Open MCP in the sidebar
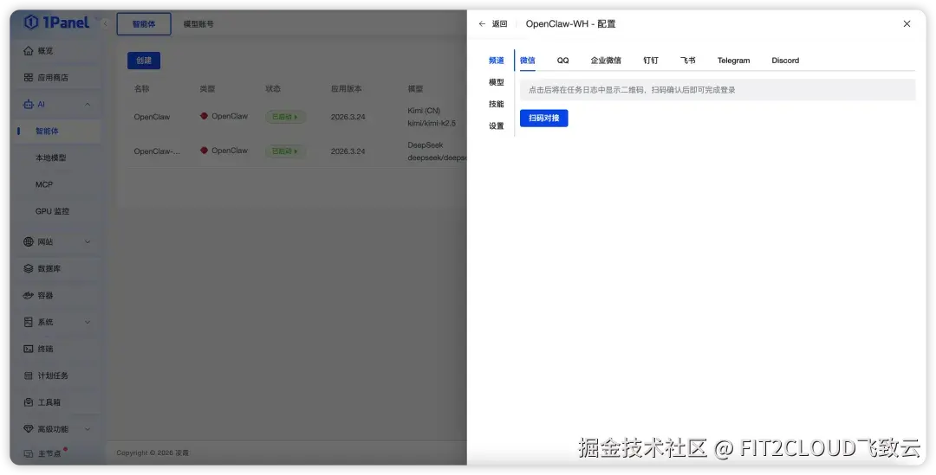936x475 pixels. pyautogui.click(x=44, y=185)
